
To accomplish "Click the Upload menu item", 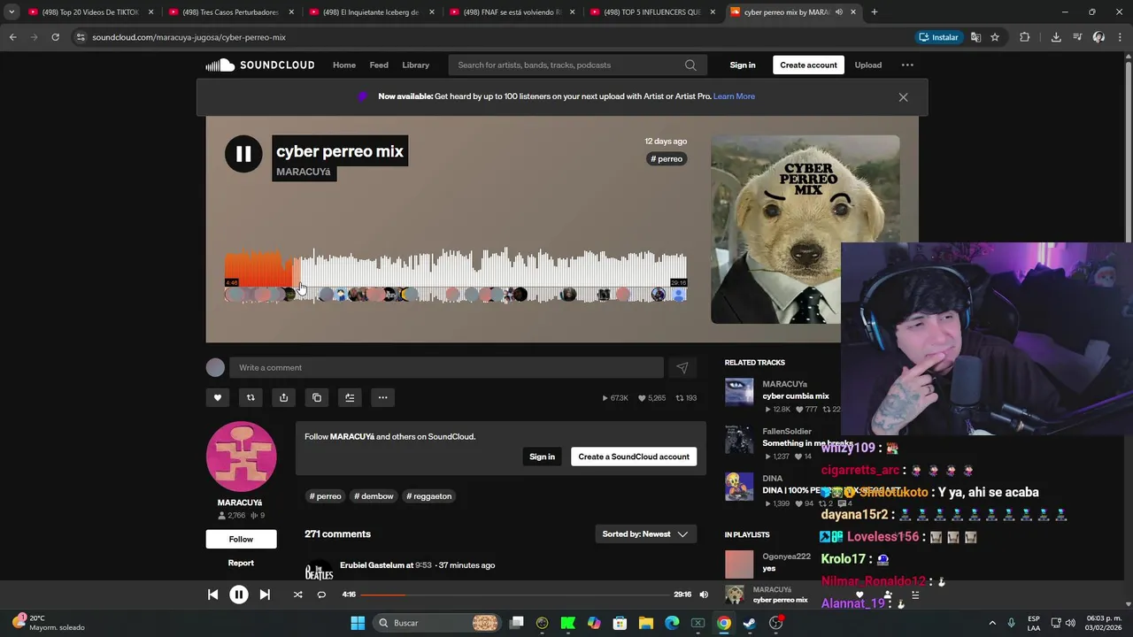I will tap(867, 65).
